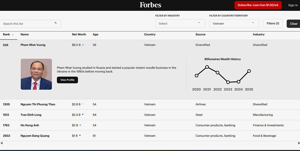300x151 pixels.
Task: Click the Finance & Investments industry cell
Action: point(268,125)
